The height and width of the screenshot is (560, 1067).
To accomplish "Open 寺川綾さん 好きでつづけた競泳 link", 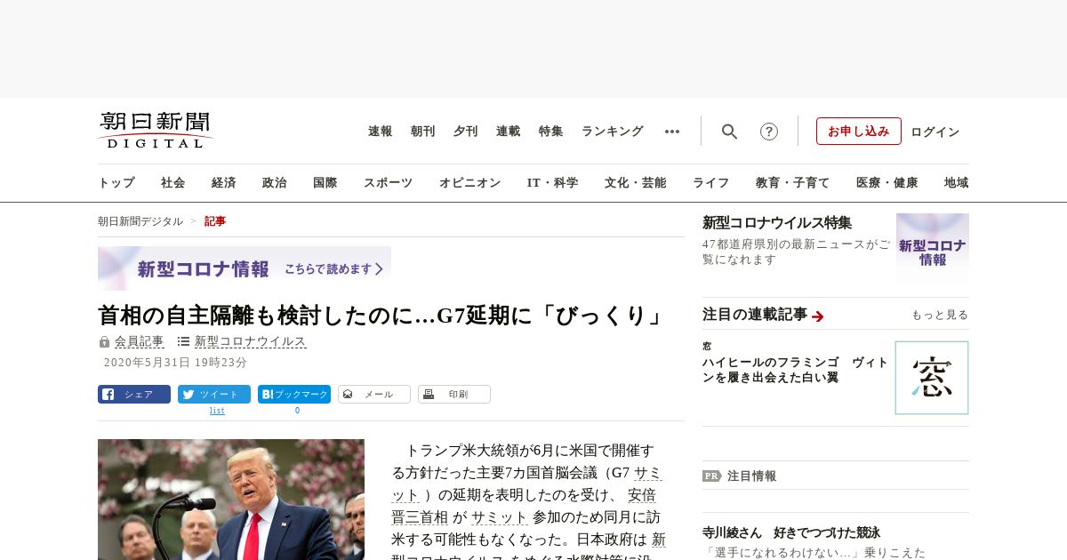I will (791, 532).
